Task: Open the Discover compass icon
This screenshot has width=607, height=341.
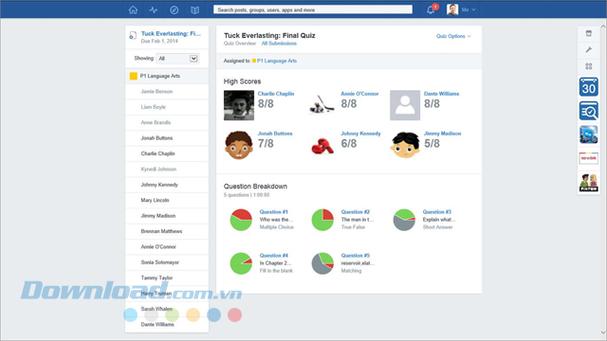Action: coord(175,9)
